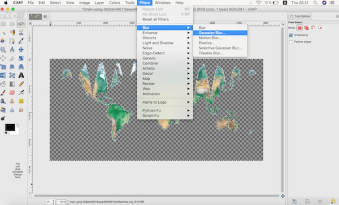Click the background color white swatch
Image resolution: width=339 pixels, height=205 pixels.
coord(16,132)
